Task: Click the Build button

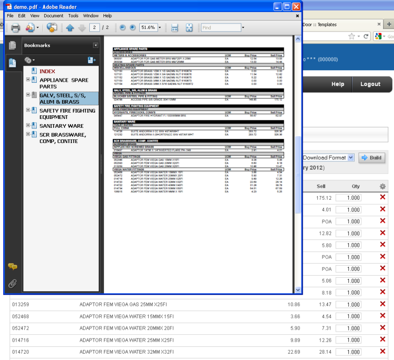Action: 371,158
